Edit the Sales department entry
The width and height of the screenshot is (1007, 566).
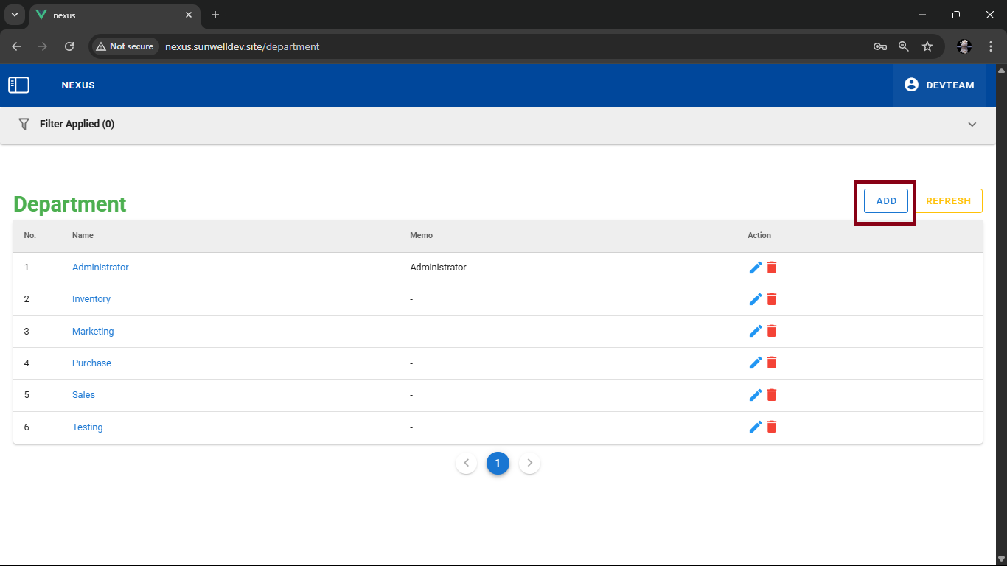755,395
